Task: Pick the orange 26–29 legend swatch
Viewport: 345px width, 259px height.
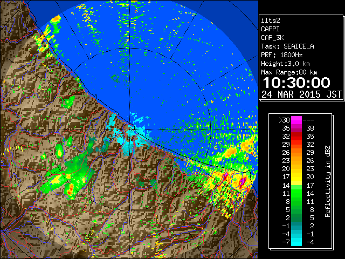Action: tap(296, 152)
